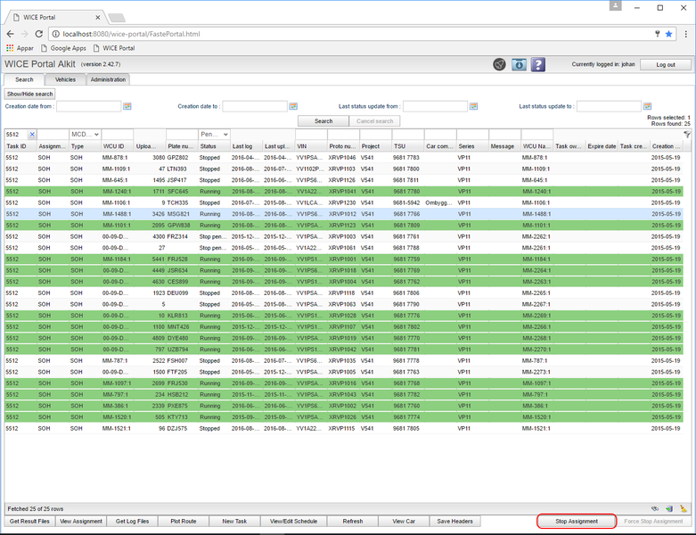Bookmark this page with the star icon
Image resolution: width=696 pixels, height=535 pixels.
669,33
